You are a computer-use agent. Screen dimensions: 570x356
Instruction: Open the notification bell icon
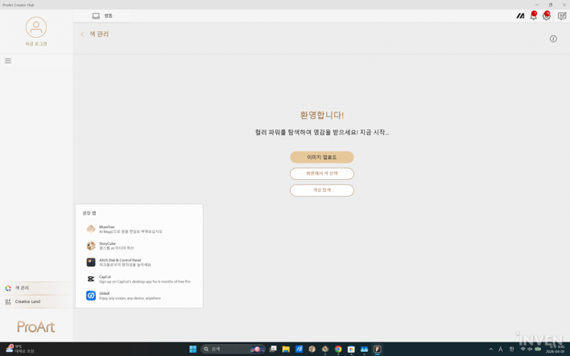pos(533,16)
